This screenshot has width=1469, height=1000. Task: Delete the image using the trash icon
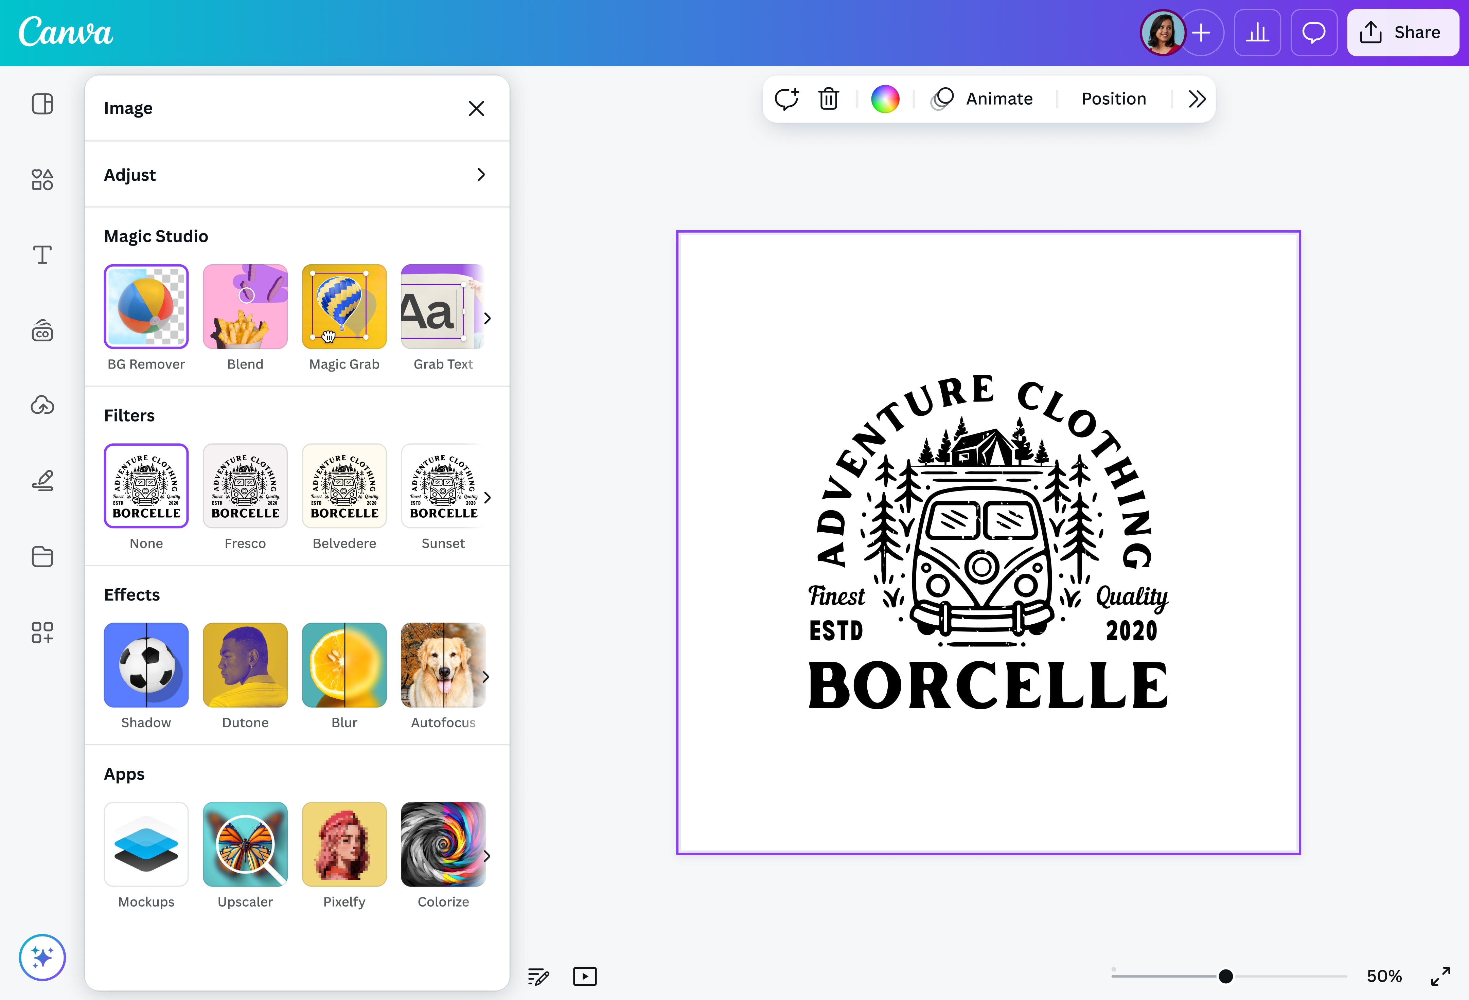[x=829, y=99]
